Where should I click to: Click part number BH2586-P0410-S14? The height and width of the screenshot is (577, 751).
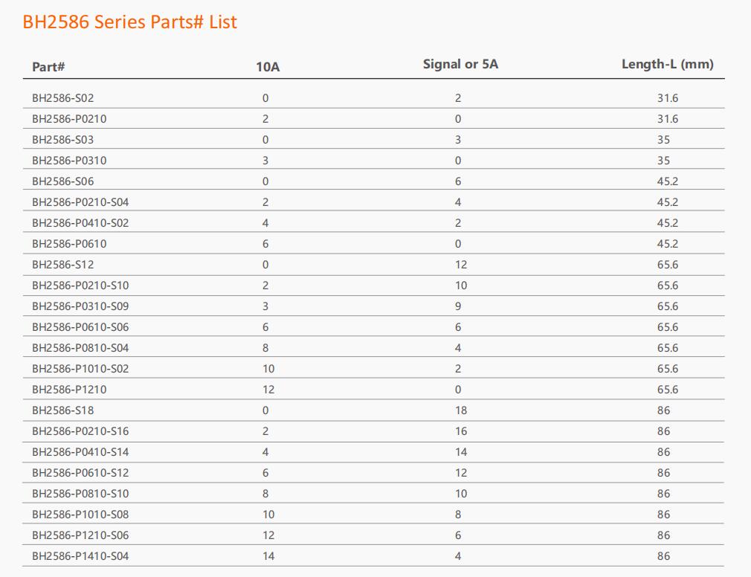[x=80, y=452]
